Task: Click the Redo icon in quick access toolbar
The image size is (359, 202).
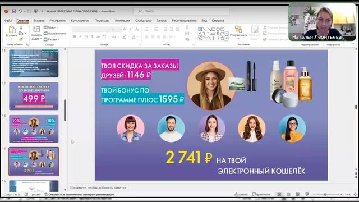Action: 29,11
